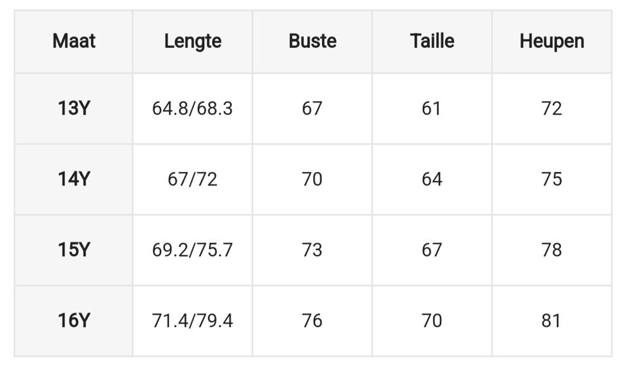622x368 pixels.
Task: Select the 13Y bust value 67
Action: 312,109
